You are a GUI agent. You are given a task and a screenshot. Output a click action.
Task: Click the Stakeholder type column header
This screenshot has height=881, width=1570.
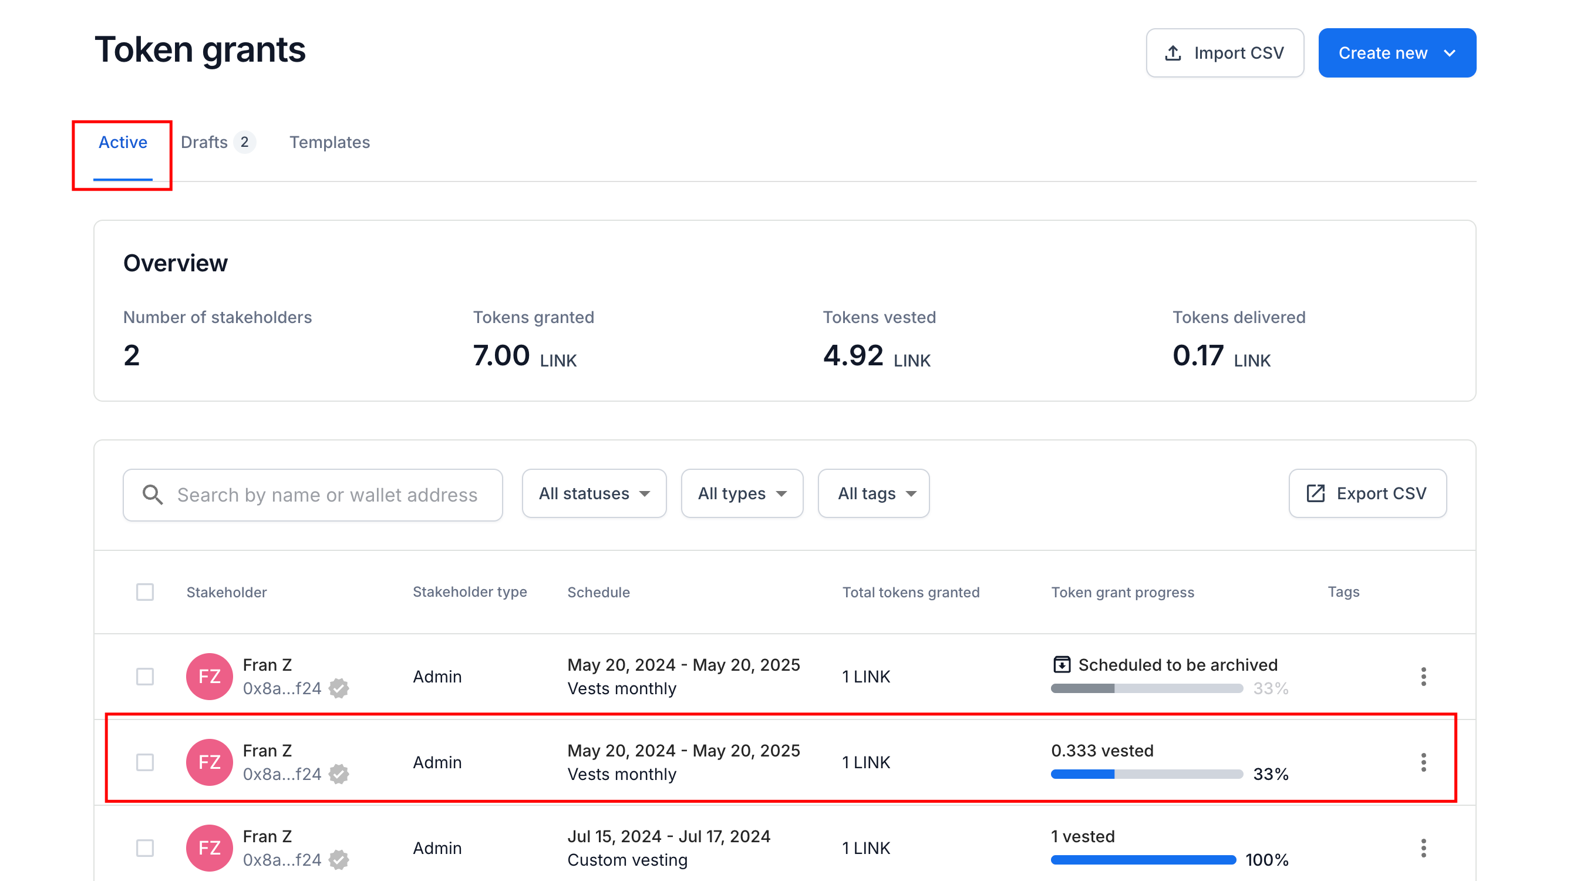469,592
